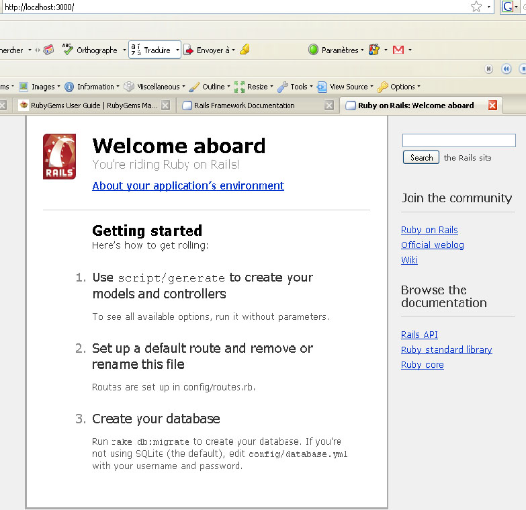Expand the puzzle gadget dropdown arrow
The image size is (526, 510).
pos(386,50)
